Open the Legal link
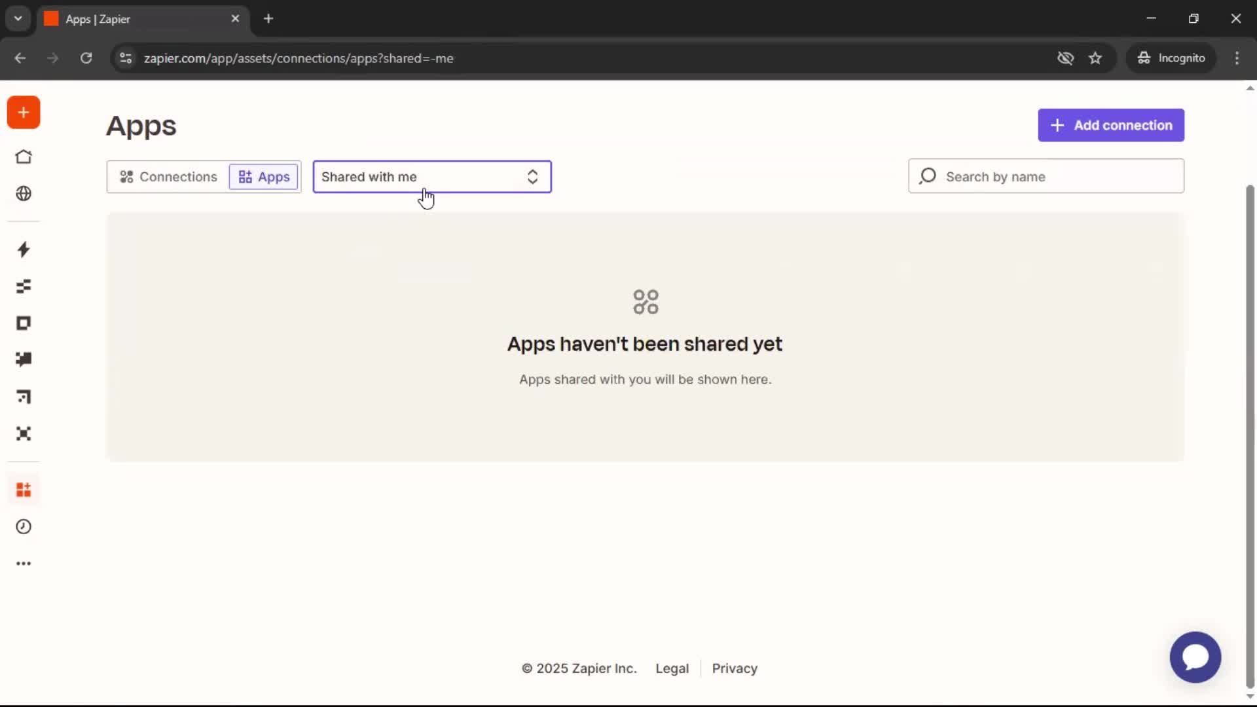This screenshot has height=707, width=1257. 672,668
